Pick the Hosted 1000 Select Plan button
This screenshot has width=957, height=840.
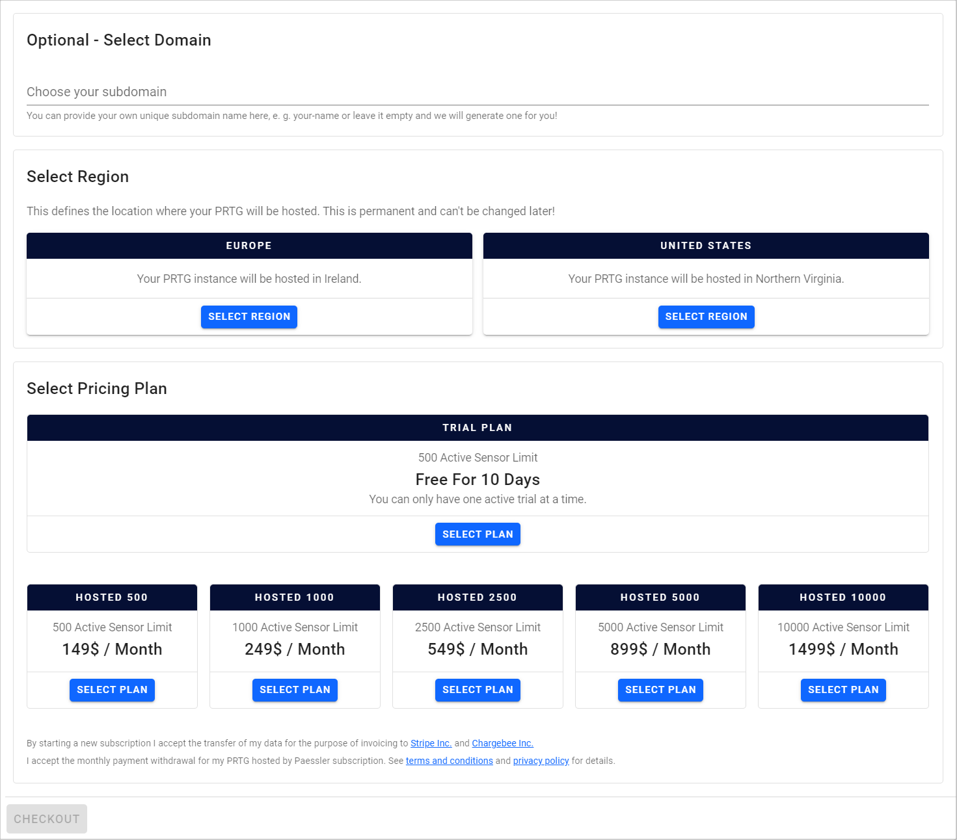(295, 690)
